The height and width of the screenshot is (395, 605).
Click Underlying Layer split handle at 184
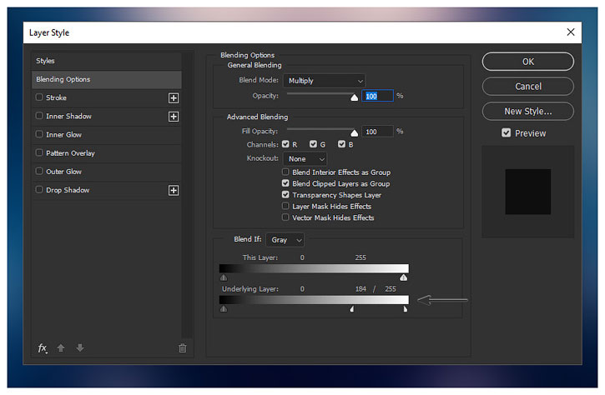pos(352,308)
